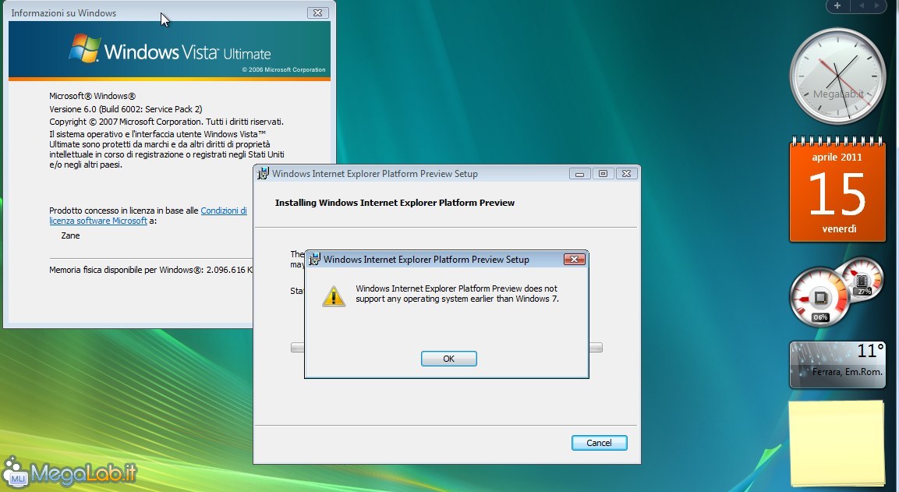Close the Platform Preview Setup installer window

coord(626,173)
